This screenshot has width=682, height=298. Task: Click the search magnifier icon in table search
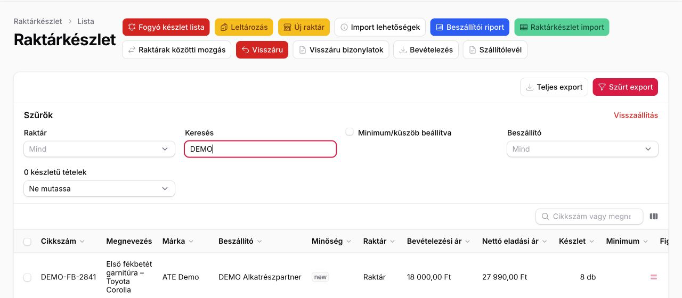click(545, 217)
